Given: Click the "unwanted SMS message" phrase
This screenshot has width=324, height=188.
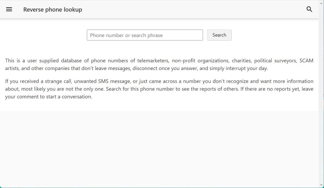Looking at the screenshot, I should 102,81.
